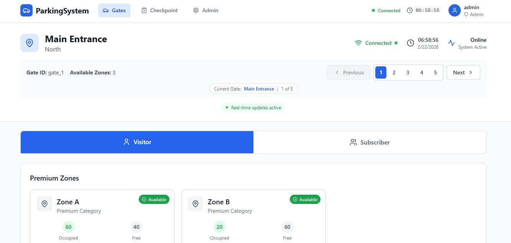
Task: Click the admin user avatar icon
Action: tap(454, 10)
